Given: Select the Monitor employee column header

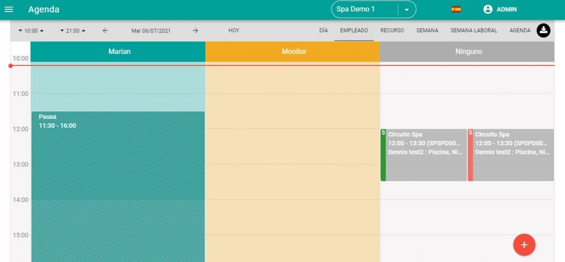Looking at the screenshot, I should point(292,52).
